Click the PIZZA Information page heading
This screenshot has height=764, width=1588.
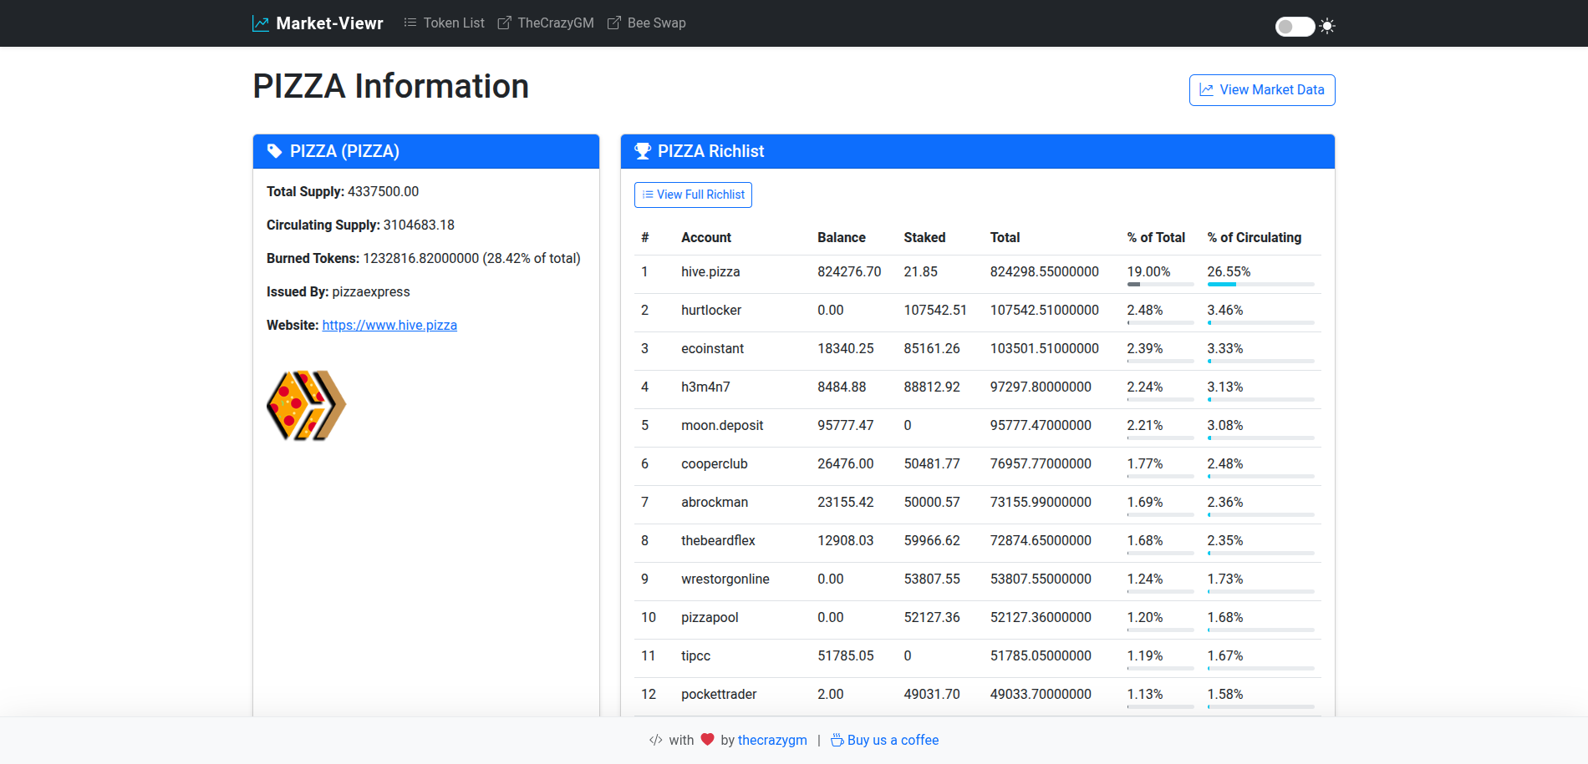[x=390, y=86]
